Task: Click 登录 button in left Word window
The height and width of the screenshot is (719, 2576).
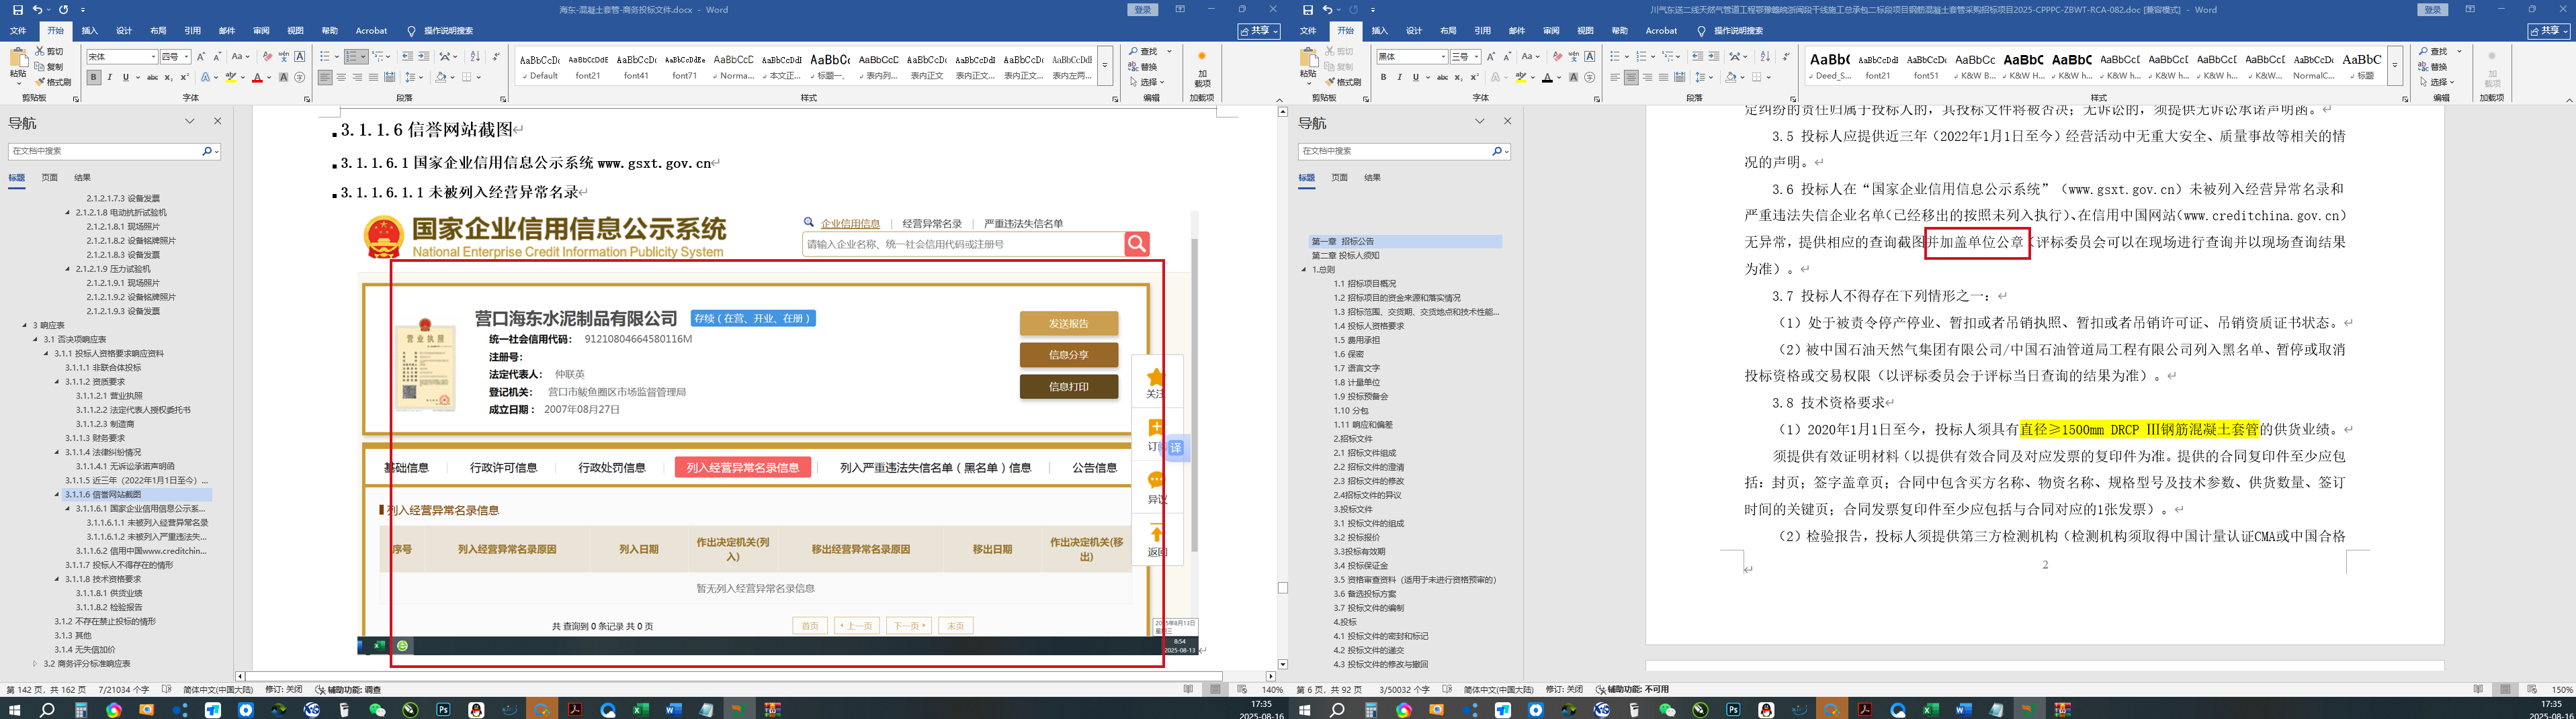Action: click(1142, 10)
